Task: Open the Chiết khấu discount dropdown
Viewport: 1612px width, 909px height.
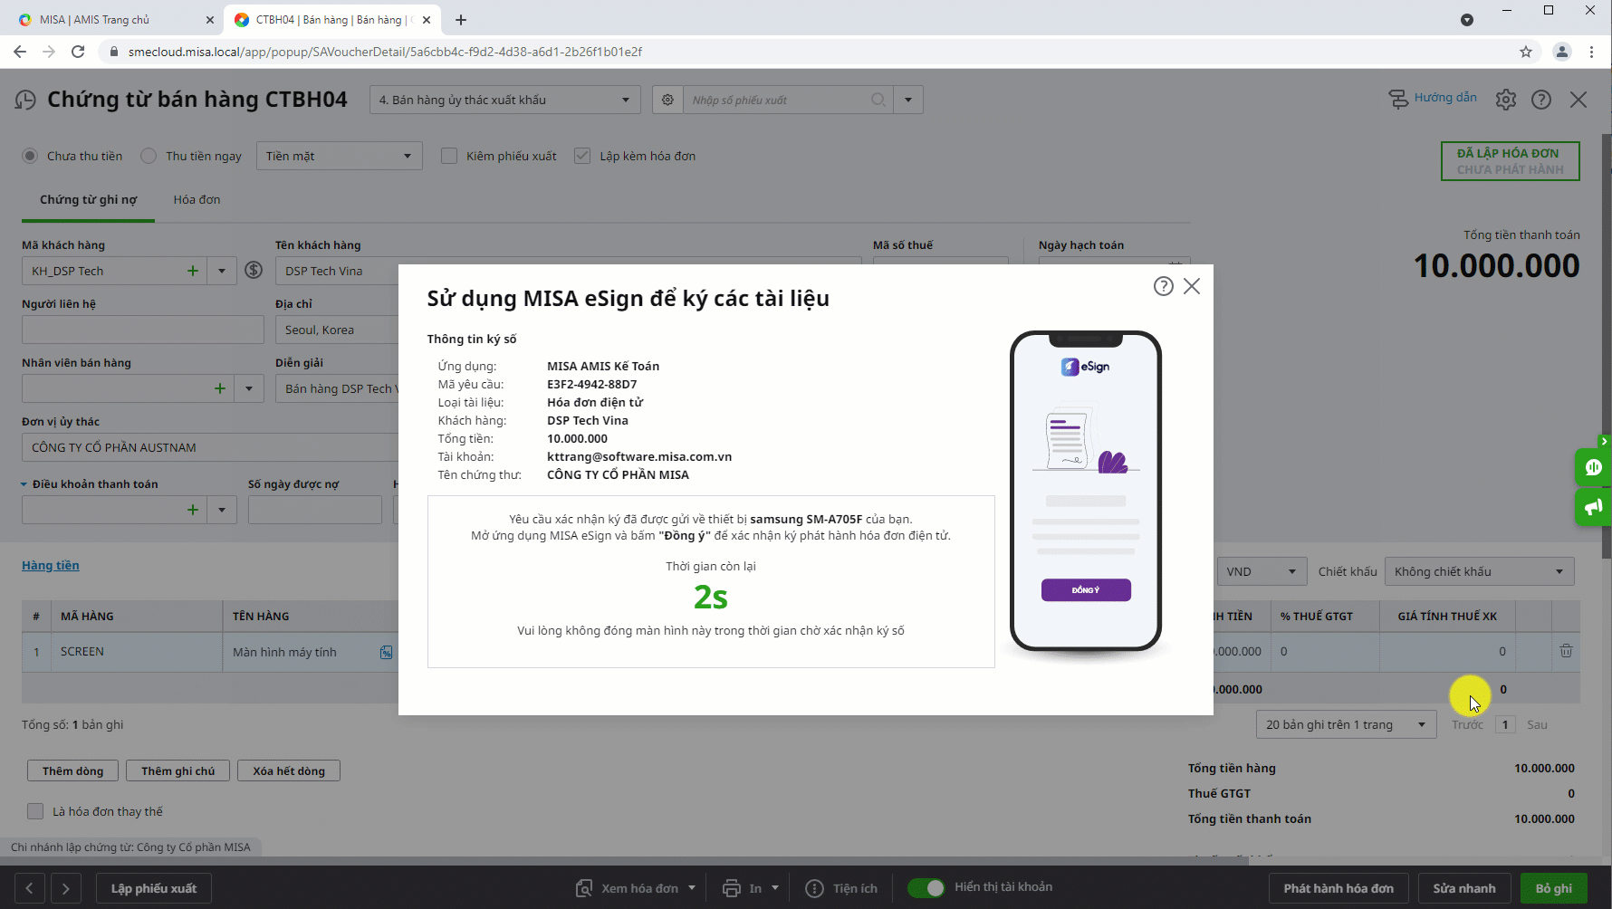Action: pyautogui.click(x=1479, y=571)
